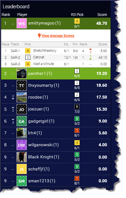Click the lightbulb icon beside View Average Scores

coord(39,36)
